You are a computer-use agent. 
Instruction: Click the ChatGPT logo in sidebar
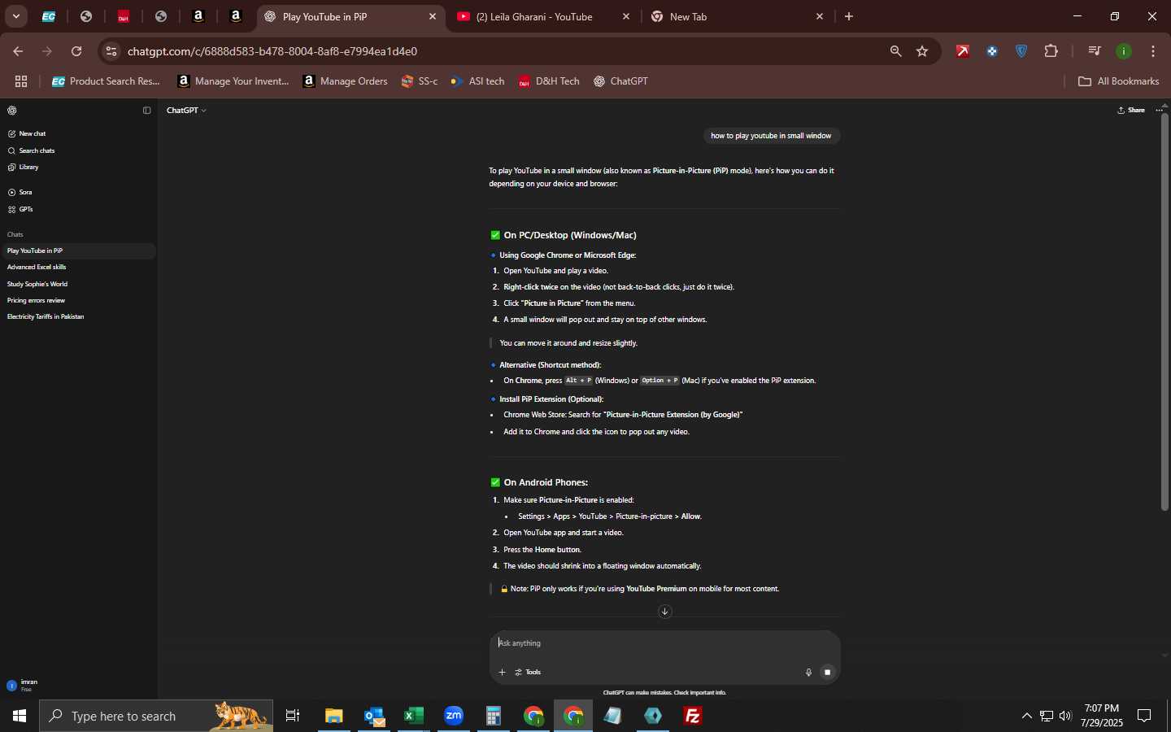point(12,111)
